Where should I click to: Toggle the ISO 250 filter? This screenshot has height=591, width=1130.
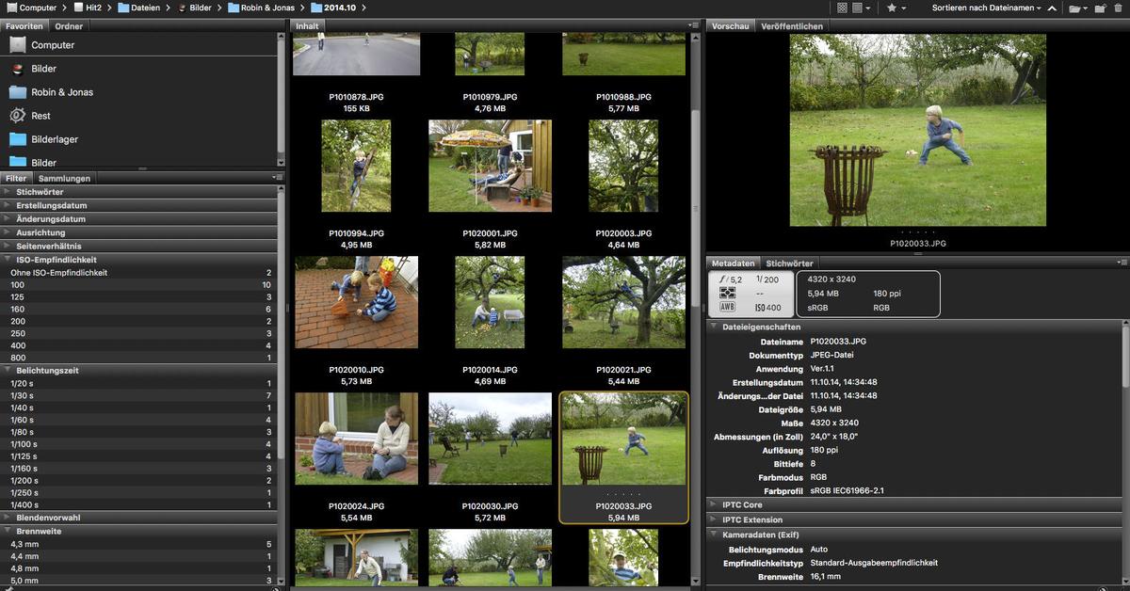[x=140, y=333]
